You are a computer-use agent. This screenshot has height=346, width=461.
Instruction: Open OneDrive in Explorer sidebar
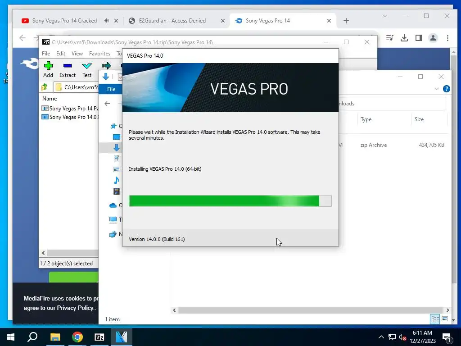pyautogui.click(x=113, y=205)
